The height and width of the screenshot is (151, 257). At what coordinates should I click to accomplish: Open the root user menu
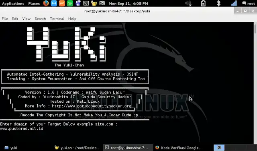[249, 4]
